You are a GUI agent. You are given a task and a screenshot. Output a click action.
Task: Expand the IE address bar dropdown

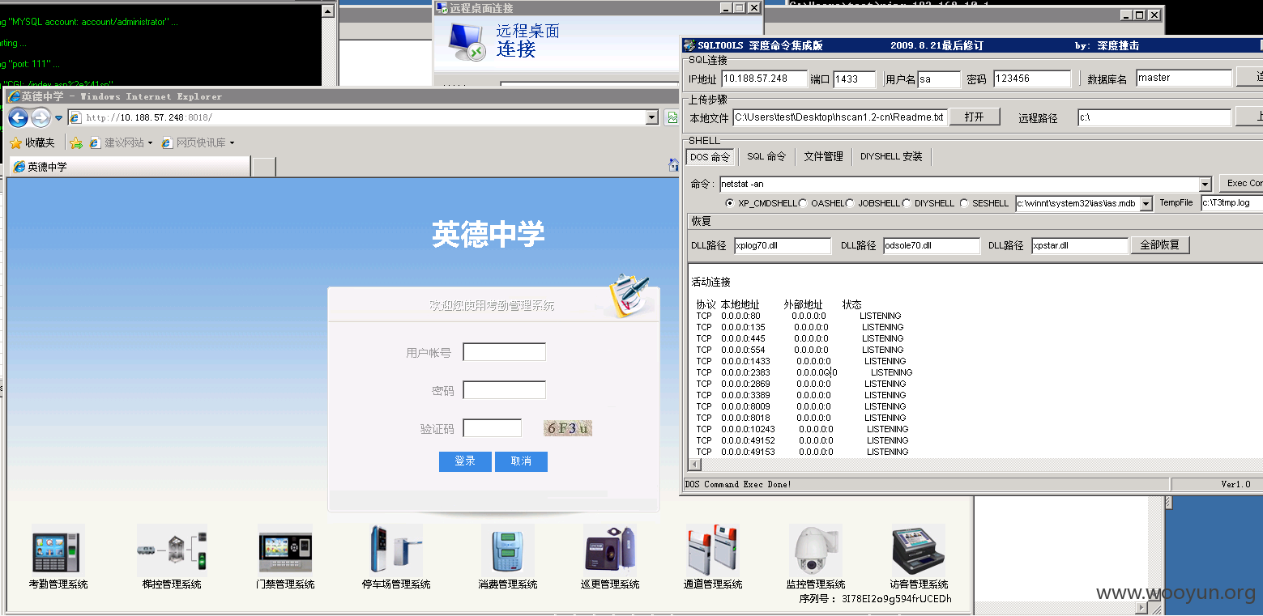click(x=652, y=118)
